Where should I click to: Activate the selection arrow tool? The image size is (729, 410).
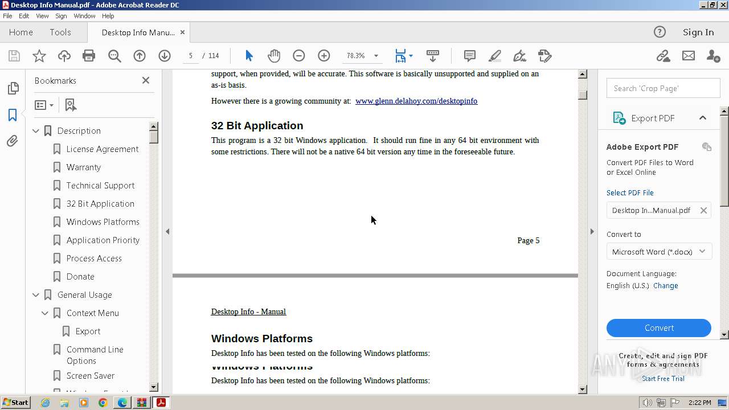(x=249, y=56)
